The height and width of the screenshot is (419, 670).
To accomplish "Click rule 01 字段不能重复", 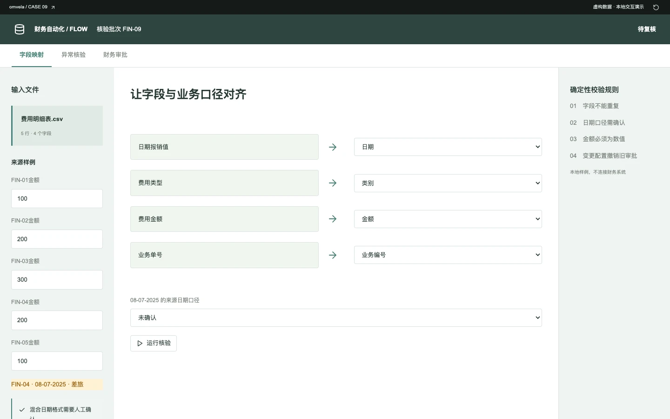I will pos(595,106).
